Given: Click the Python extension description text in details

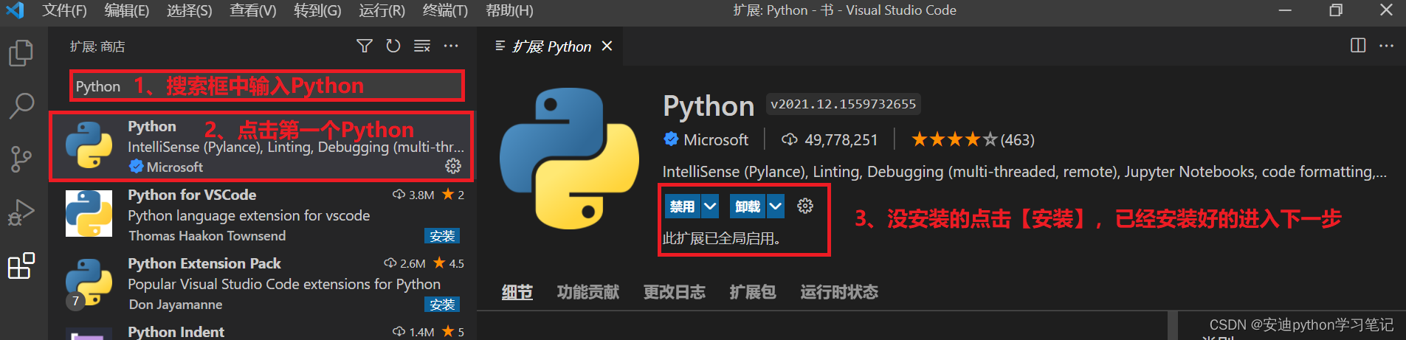Looking at the screenshot, I should pyautogui.click(x=1024, y=172).
